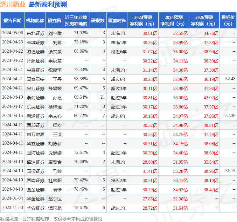Image resolution: width=237 pixels, height=222 pixels.
Task: Click accuracy value 58.38%
Action: (x=81, y=79)
